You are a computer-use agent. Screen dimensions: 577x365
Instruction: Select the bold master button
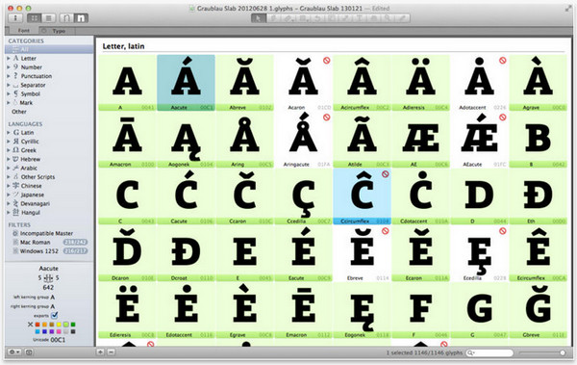[x=81, y=17]
